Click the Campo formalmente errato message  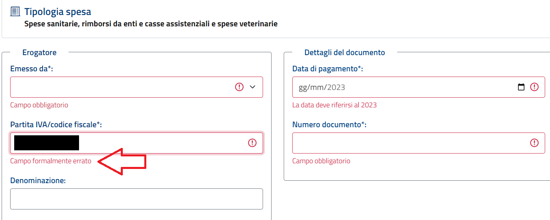click(x=51, y=161)
